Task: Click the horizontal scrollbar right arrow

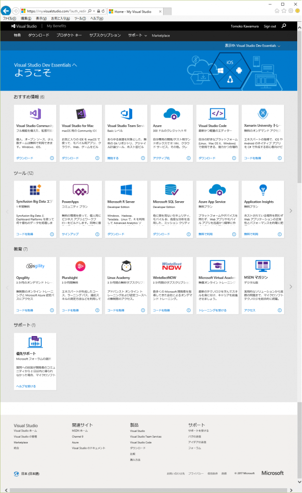Action: click(x=290, y=490)
